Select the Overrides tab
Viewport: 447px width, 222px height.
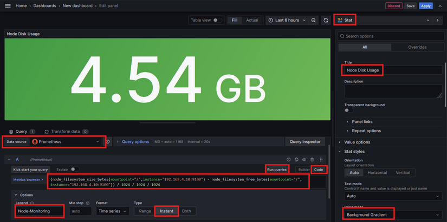[x=417, y=47]
